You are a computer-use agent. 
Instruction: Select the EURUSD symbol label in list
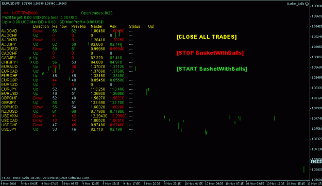(9, 94)
